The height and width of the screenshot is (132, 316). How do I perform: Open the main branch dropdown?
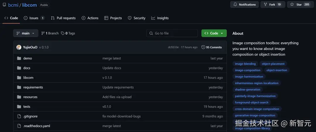[26, 33]
